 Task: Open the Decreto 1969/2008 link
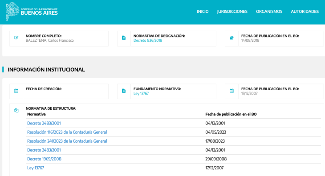coord(44,159)
